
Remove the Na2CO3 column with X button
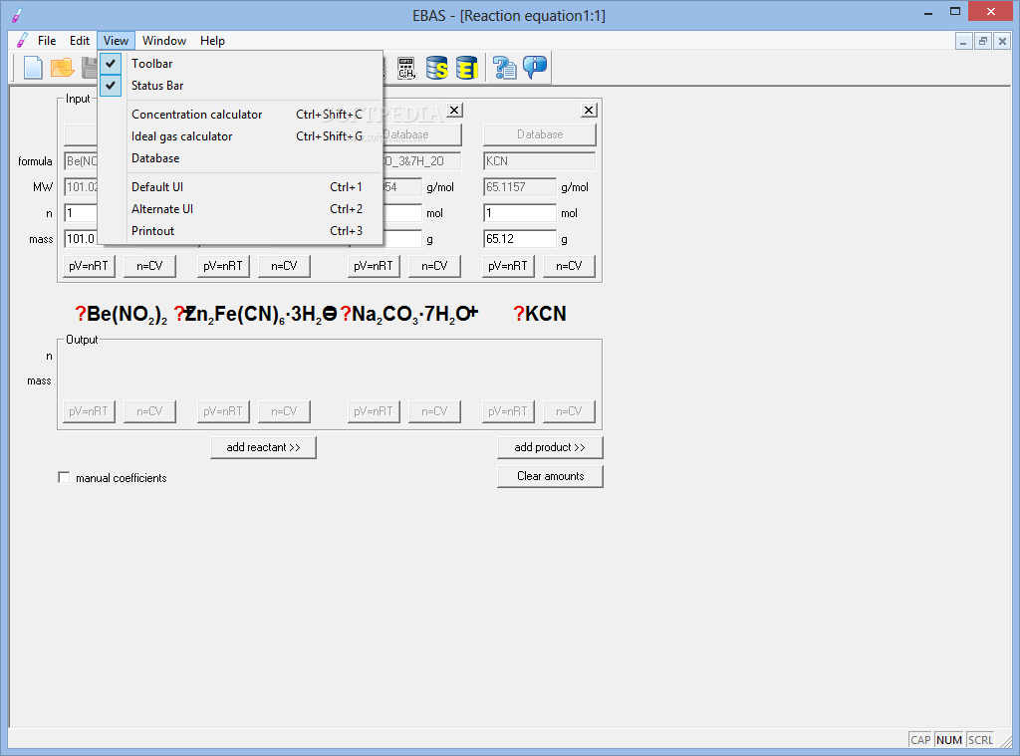[x=454, y=110]
